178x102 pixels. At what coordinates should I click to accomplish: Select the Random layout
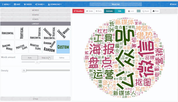pyautogui.click(x=49, y=47)
